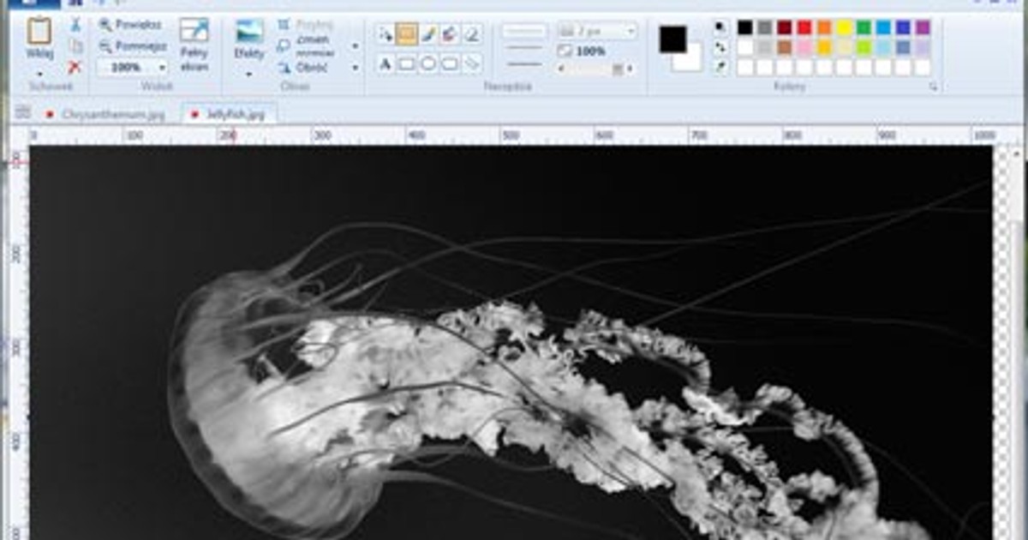Click the red X delete icon
The image size is (1028, 540).
point(75,67)
